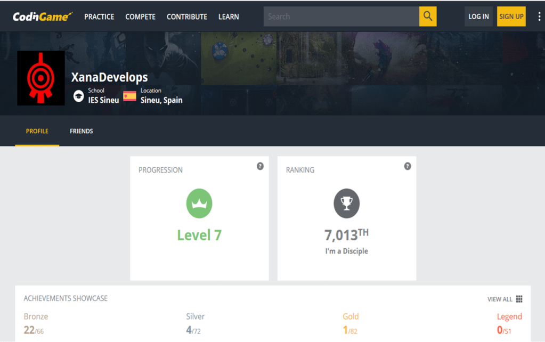Switch to the Friends tab
This screenshot has height=342, width=545.
pyautogui.click(x=82, y=131)
